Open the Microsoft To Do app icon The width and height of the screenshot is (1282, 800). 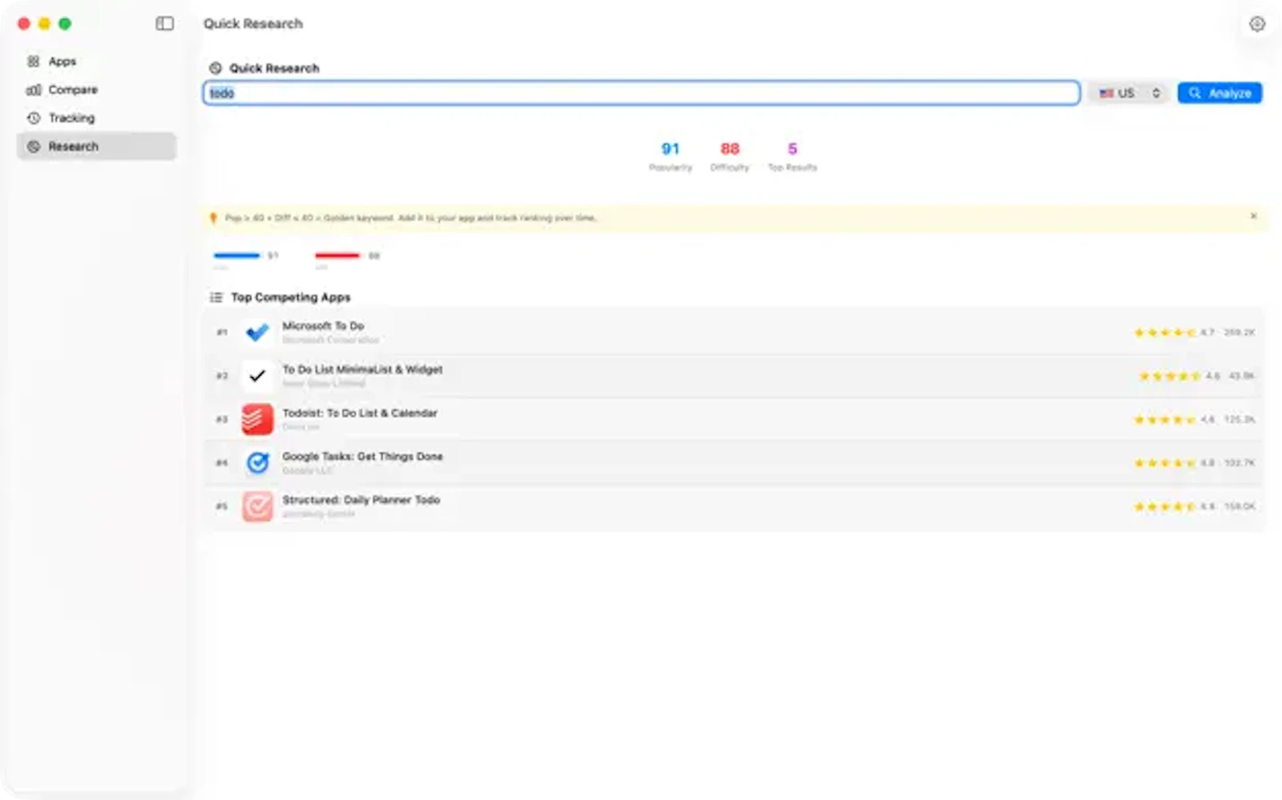click(x=257, y=332)
